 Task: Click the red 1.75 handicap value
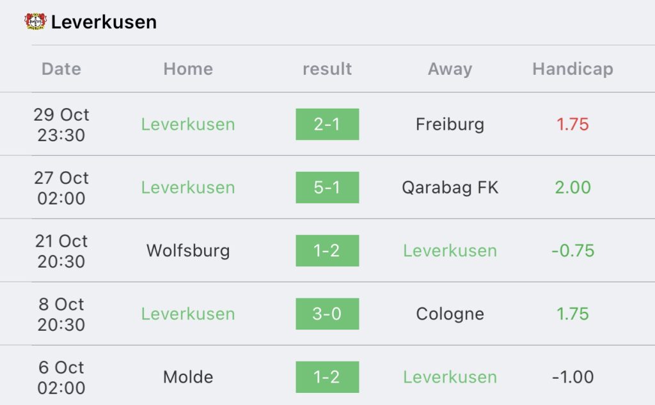tap(572, 125)
